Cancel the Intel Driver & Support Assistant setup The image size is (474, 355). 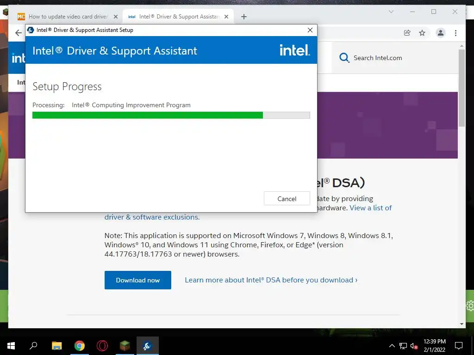pos(287,198)
